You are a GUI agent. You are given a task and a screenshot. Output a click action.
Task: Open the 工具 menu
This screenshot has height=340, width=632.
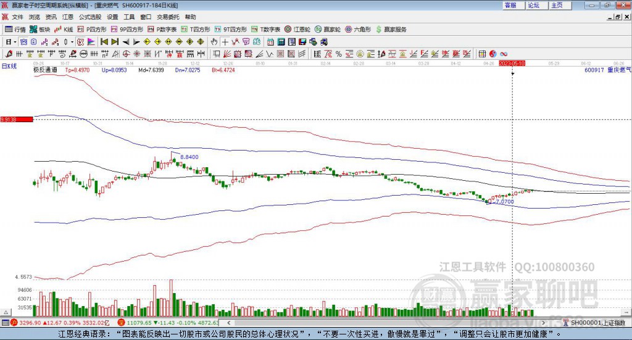pyautogui.click(x=129, y=17)
